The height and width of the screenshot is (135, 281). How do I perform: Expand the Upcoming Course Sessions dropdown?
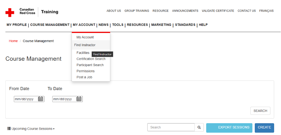pyautogui.click(x=31, y=129)
